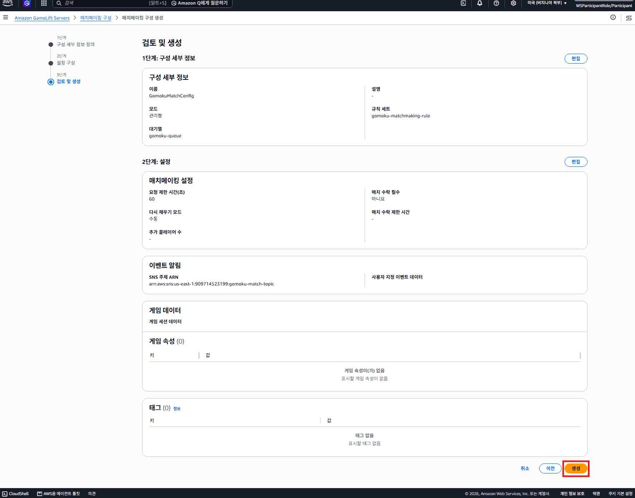
Task: Go to step 2 설정 구성
Action: click(66, 63)
